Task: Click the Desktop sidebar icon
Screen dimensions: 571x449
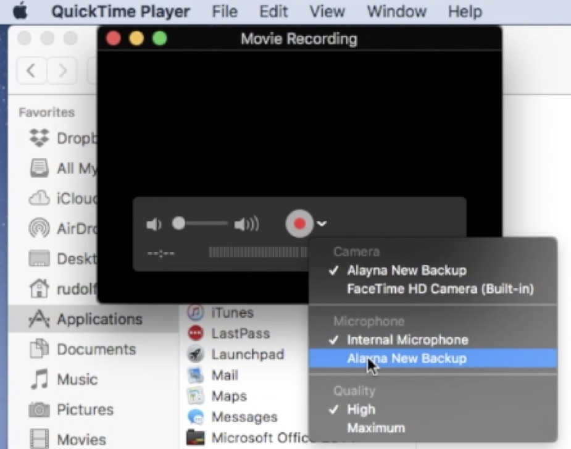Action: coord(40,259)
